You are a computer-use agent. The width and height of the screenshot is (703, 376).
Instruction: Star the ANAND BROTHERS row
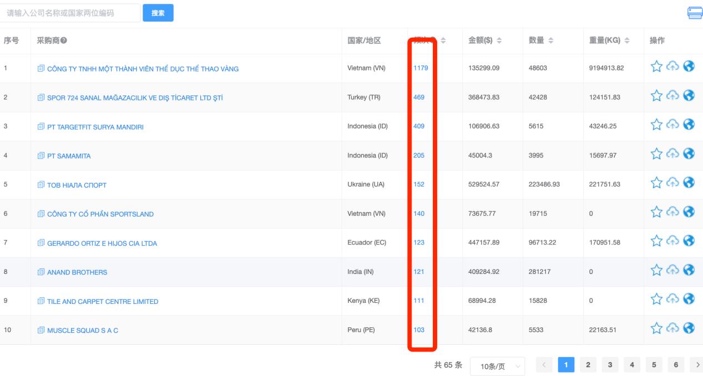[x=656, y=270]
